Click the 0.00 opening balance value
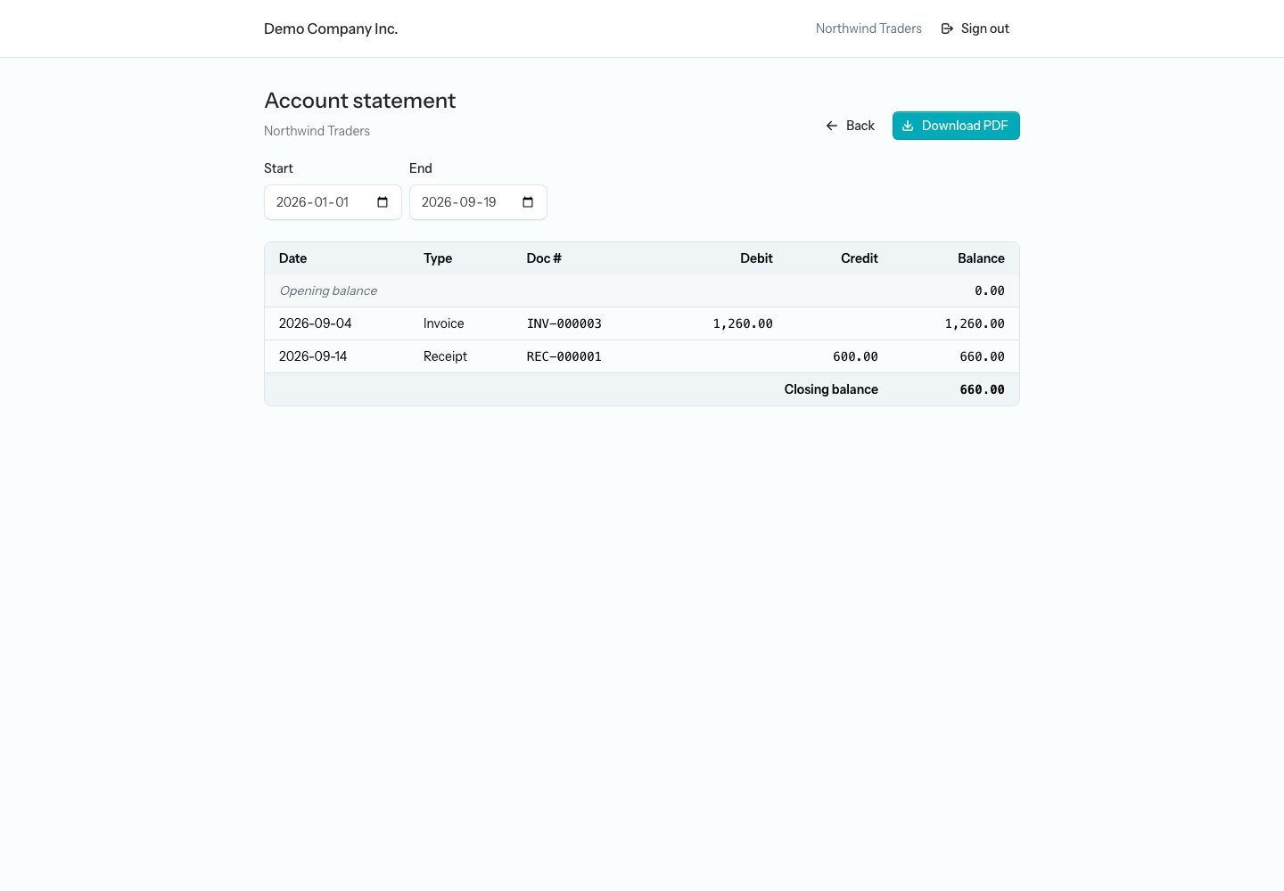 pos(990,290)
